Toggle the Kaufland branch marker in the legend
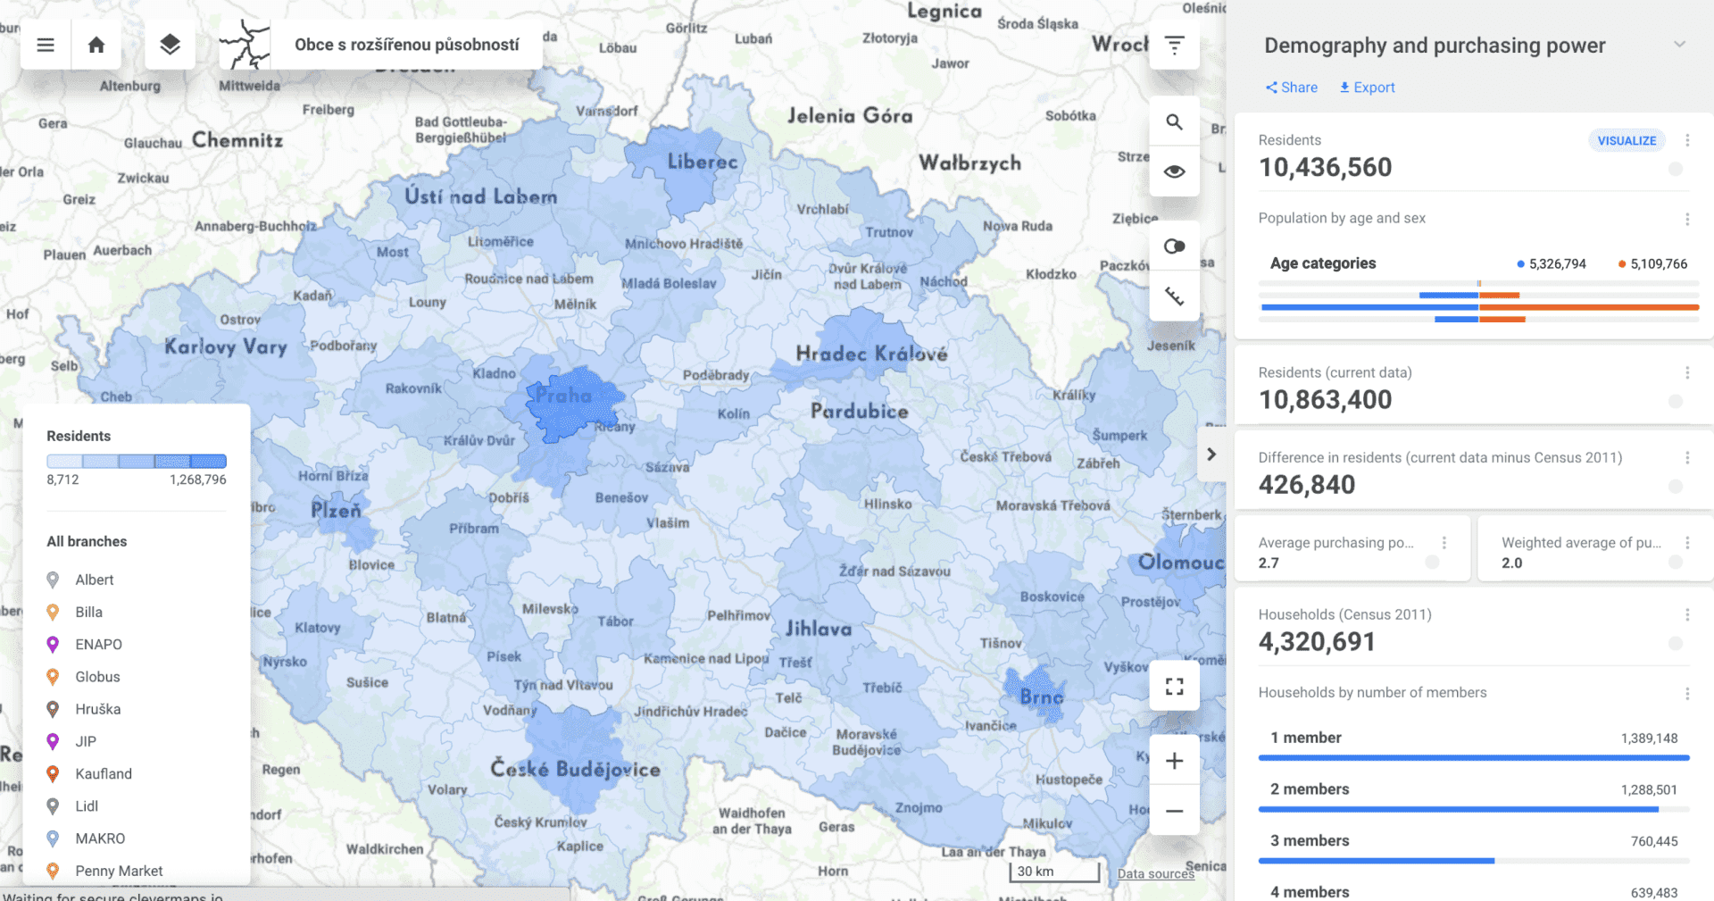Image resolution: width=1714 pixels, height=901 pixels. coord(103,773)
